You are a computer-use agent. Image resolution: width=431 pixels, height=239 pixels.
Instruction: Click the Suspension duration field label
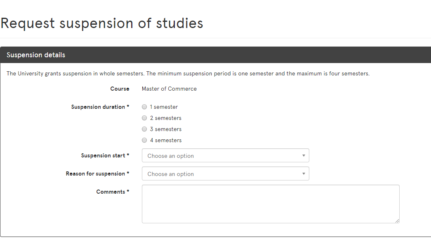pos(99,107)
